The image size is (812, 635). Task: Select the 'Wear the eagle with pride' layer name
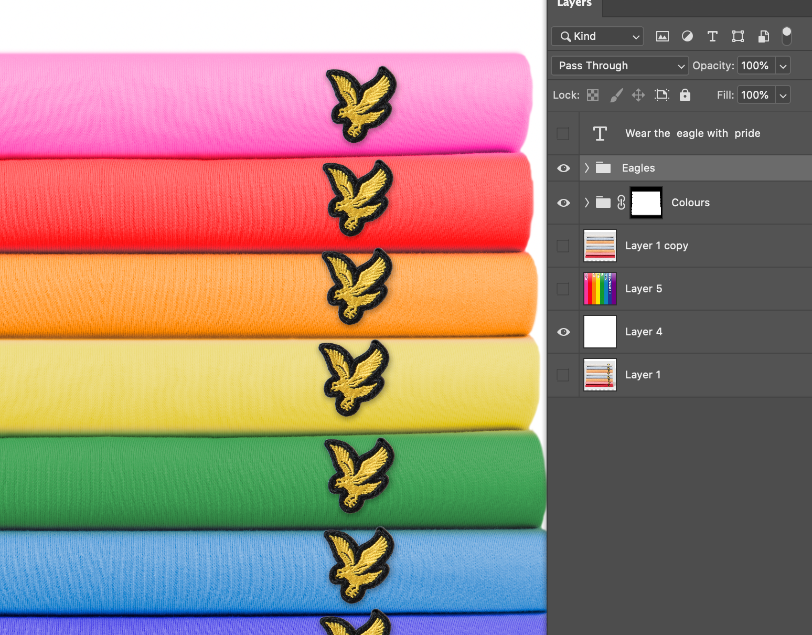(x=693, y=133)
